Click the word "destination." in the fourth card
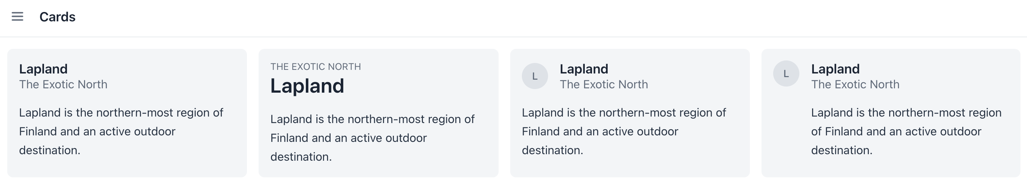The width and height of the screenshot is (1027, 194). tap(842, 150)
